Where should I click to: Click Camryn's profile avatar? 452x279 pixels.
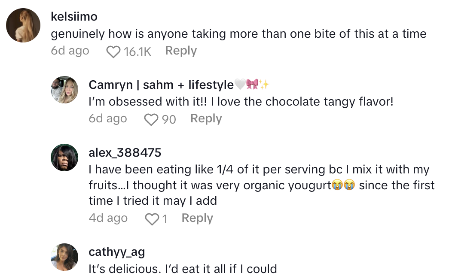pos(64,90)
